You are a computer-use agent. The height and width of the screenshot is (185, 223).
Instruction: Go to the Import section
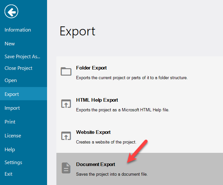click(12, 108)
